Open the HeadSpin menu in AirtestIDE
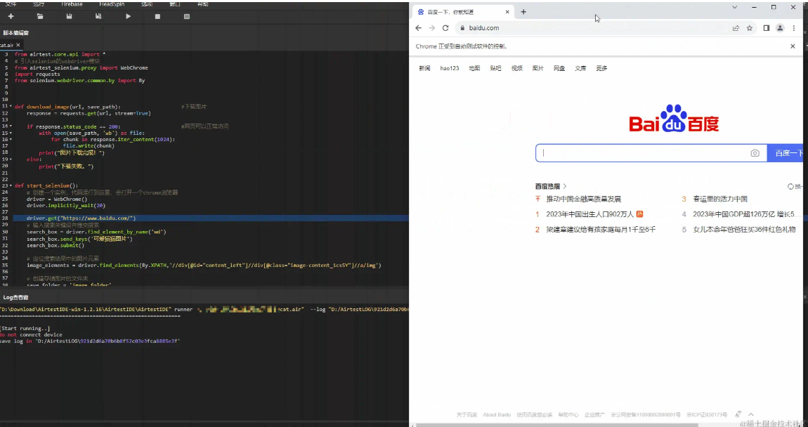808x427 pixels. [110, 4]
